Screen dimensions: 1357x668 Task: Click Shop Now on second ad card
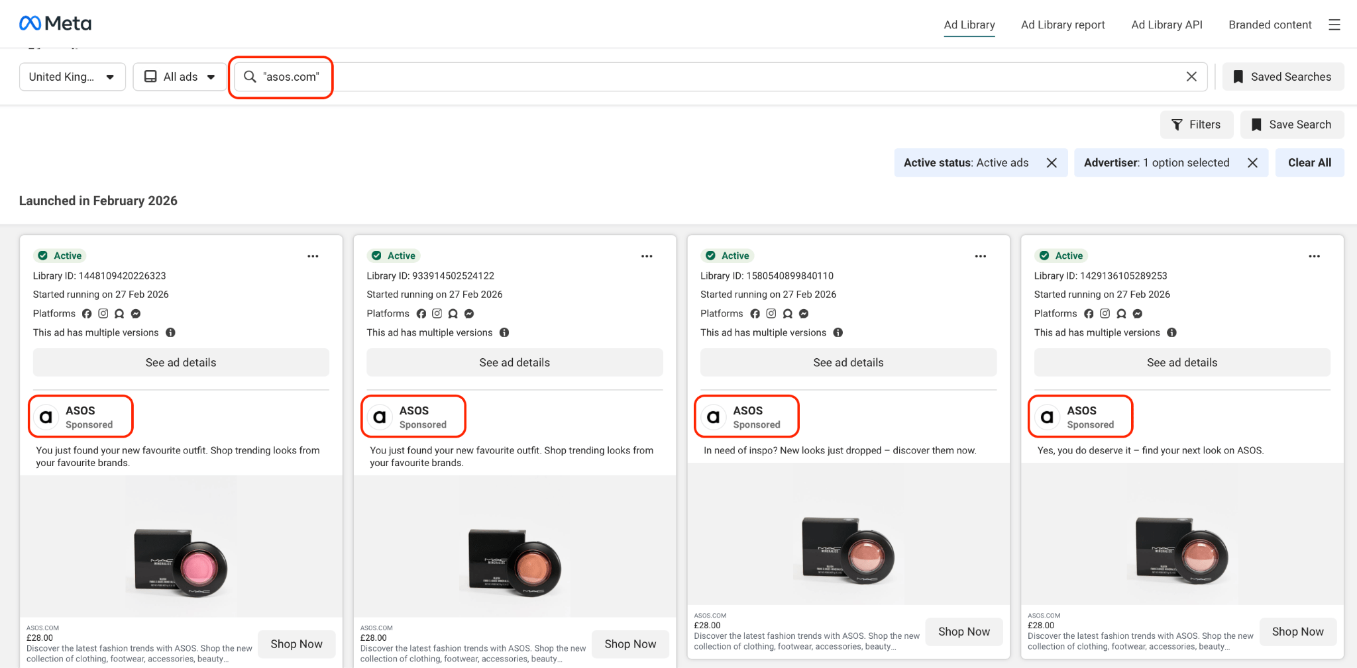click(630, 644)
